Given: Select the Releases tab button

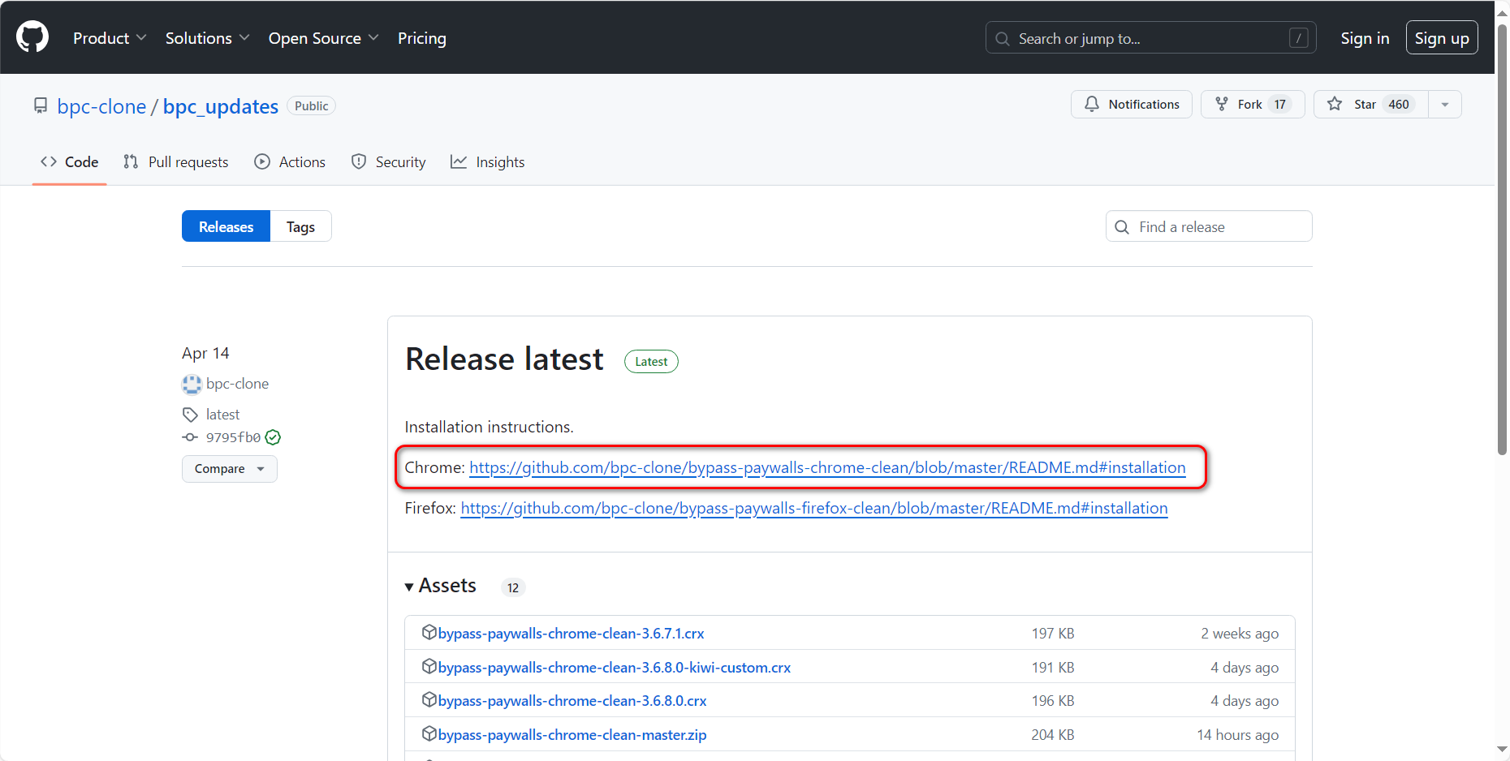Looking at the screenshot, I should click(x=226, y=226).
